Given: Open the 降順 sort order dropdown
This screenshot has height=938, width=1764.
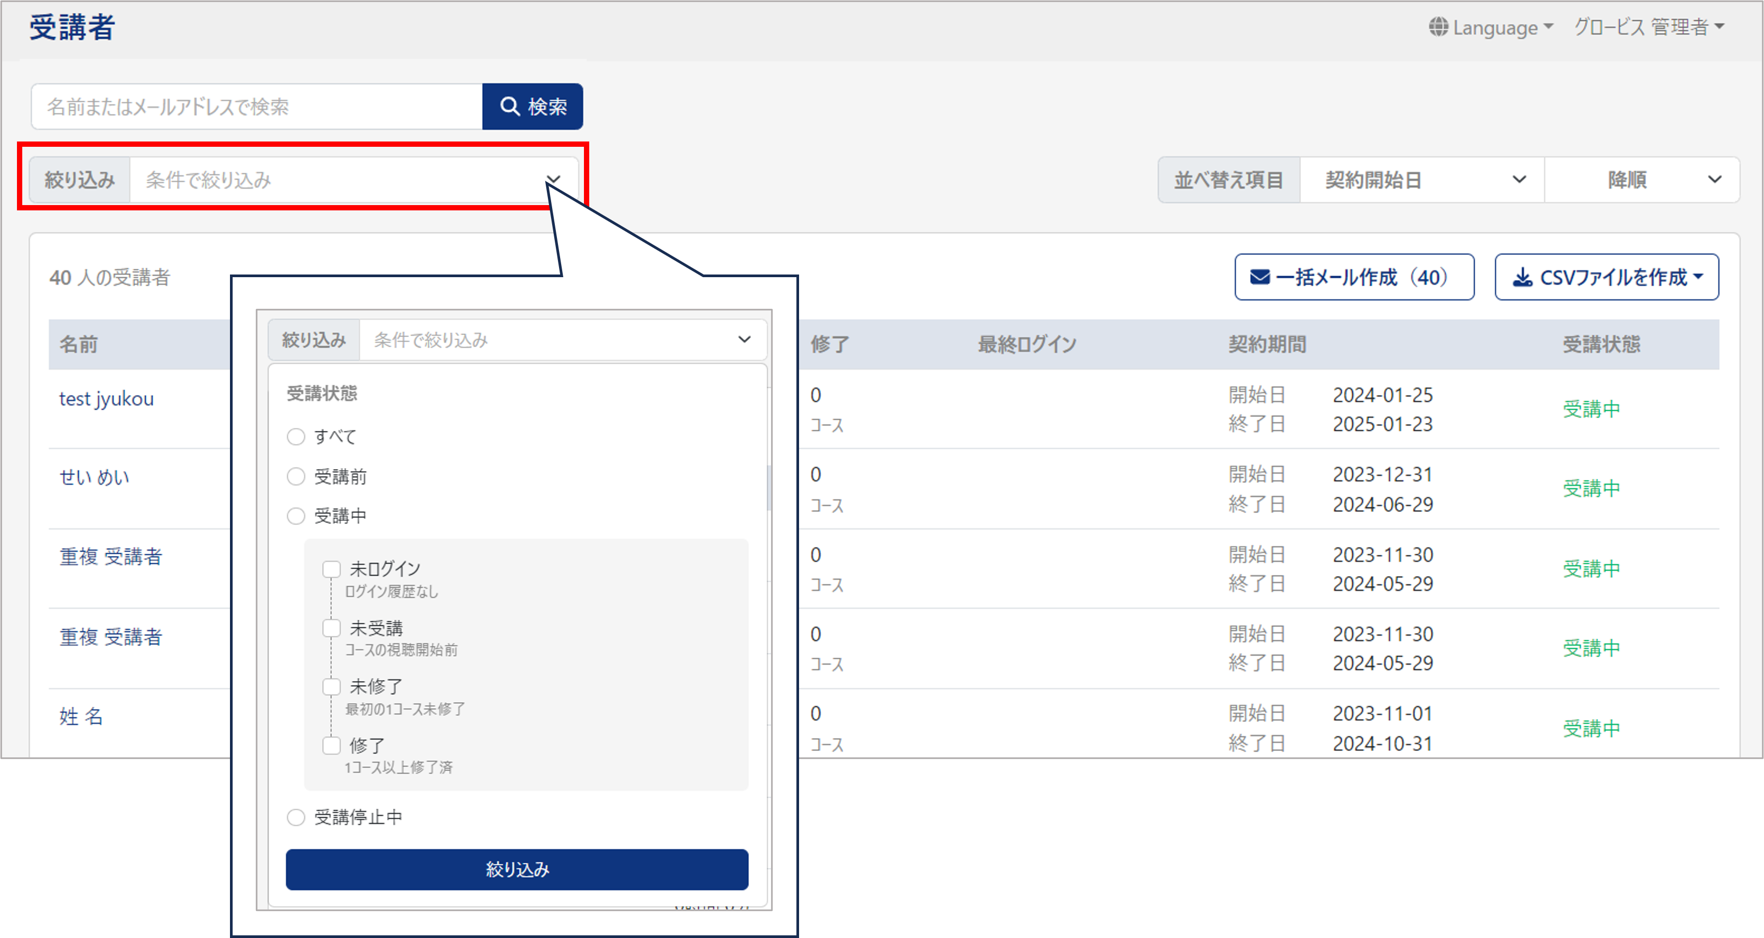Looking at the screenshot, I should (x=1642, y=180).
